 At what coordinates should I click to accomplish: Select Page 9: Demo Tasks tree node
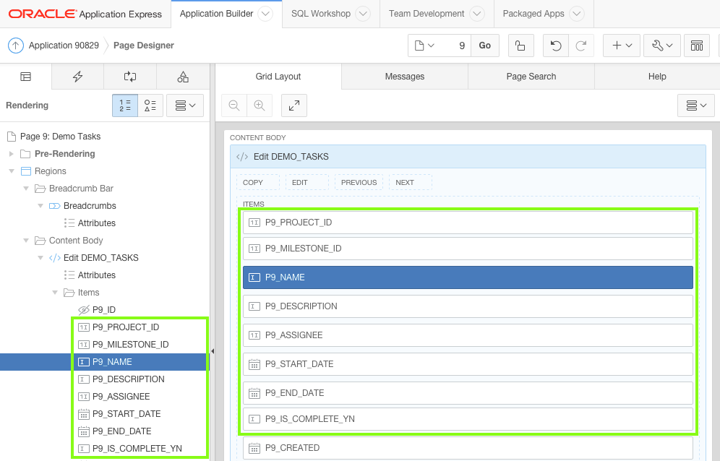coord(60,137)
